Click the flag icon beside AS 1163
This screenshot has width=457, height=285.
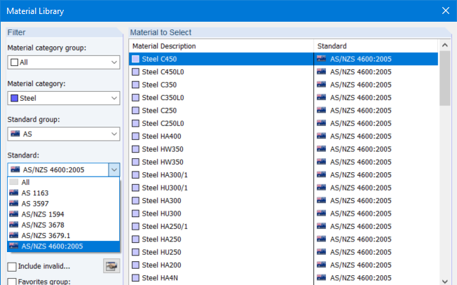[x=14, y=193]
